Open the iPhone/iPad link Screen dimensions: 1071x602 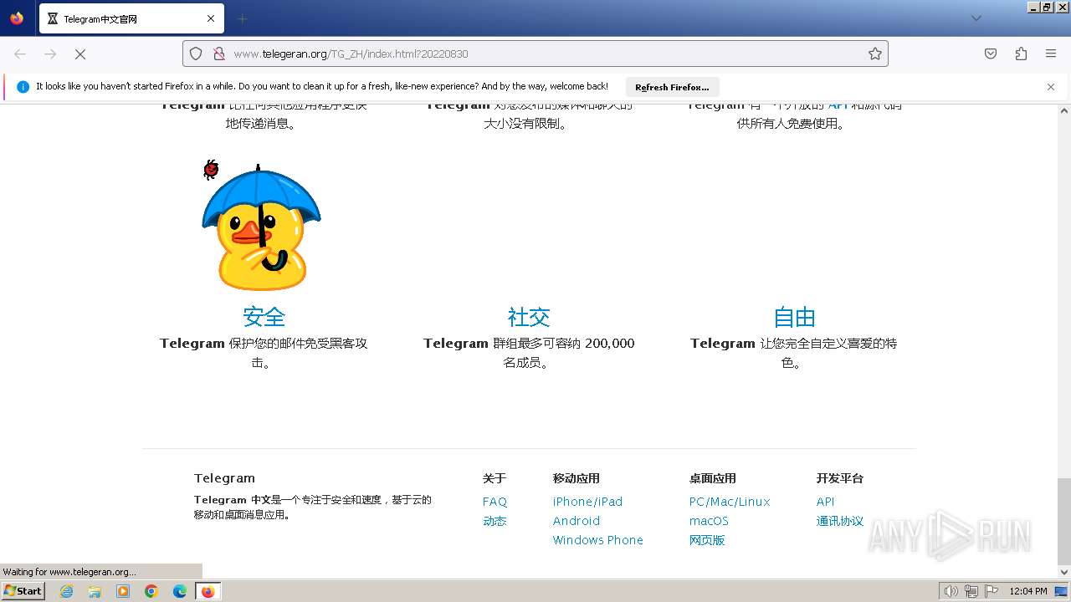(587, 502)
